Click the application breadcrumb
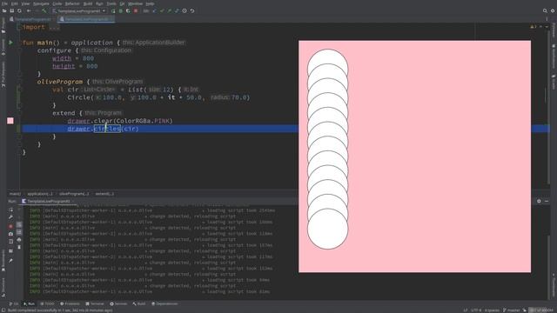Screen dimensions: 557x313 40,194
